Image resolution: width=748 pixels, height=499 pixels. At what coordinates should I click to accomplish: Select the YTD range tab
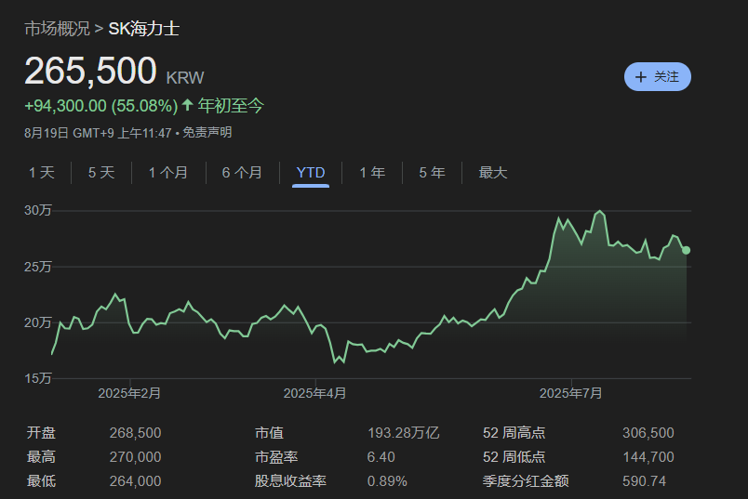[311, 173]
